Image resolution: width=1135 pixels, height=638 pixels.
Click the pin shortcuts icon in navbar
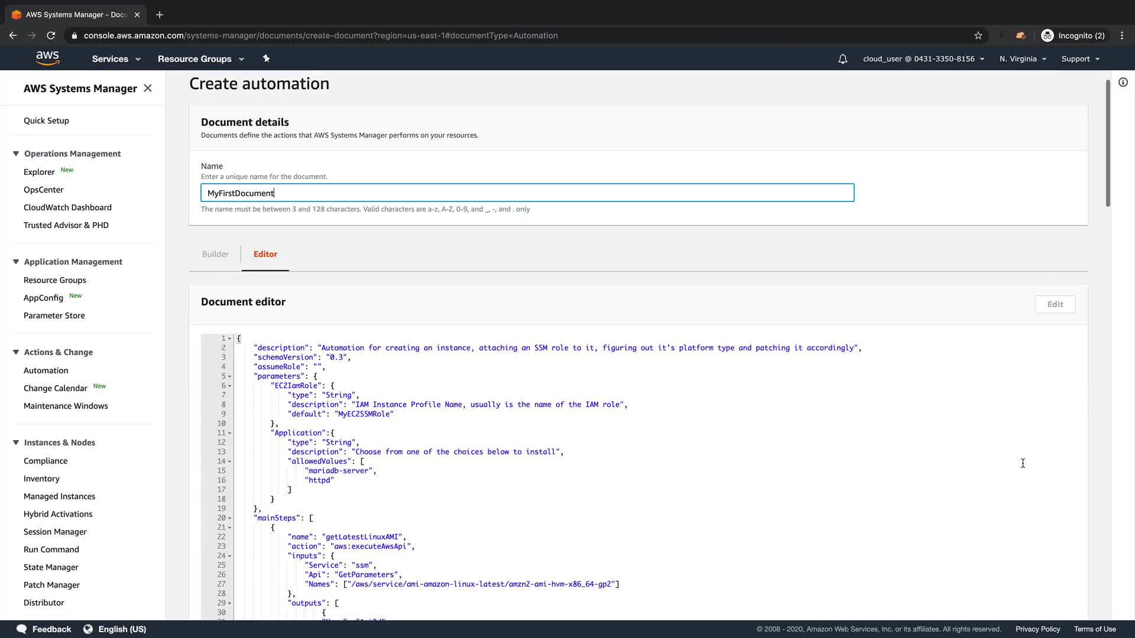266,58
